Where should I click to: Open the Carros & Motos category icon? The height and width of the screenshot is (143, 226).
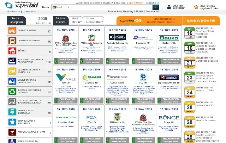tap(12, 30)
